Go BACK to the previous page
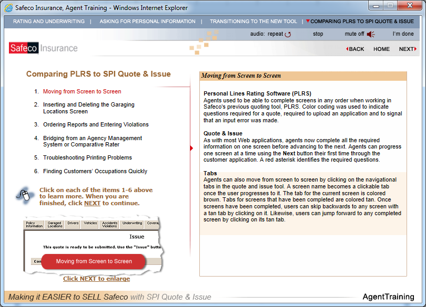This screenshot has width=426, height=307. [355, 49]
